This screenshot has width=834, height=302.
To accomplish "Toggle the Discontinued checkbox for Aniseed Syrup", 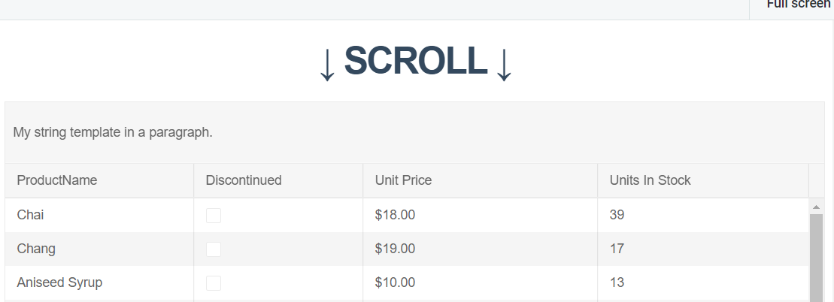I will tap(214, 283).
